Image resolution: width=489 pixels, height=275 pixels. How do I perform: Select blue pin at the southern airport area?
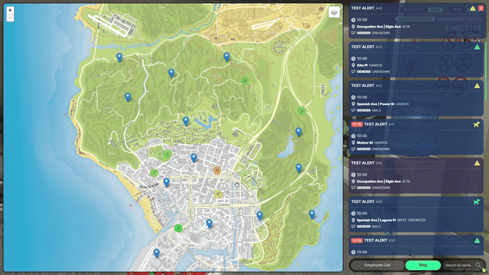pyautogui.click(x=156, y=253)
